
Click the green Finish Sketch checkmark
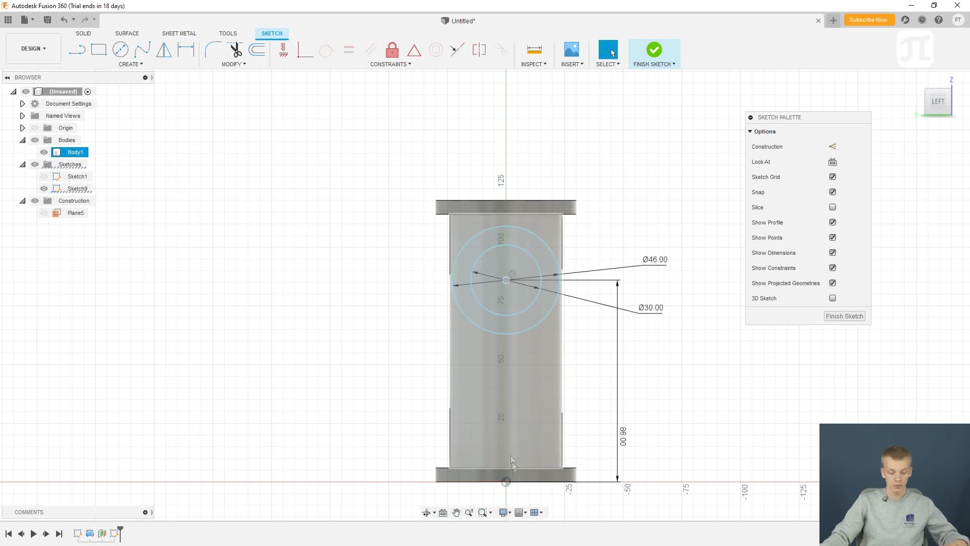tap(654, 50)
